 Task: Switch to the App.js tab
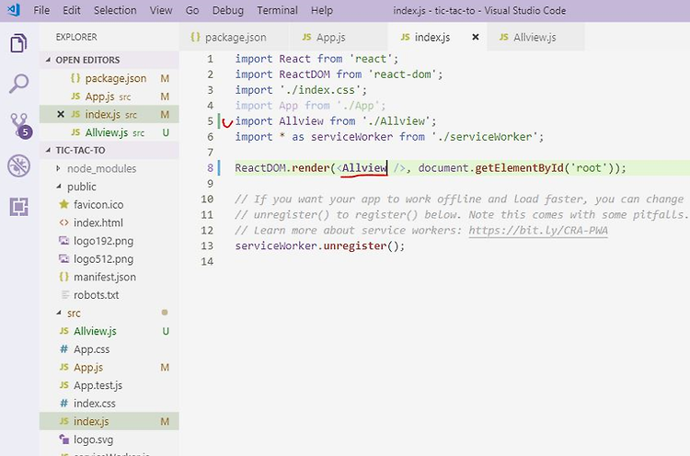click(x=338, y=38)
